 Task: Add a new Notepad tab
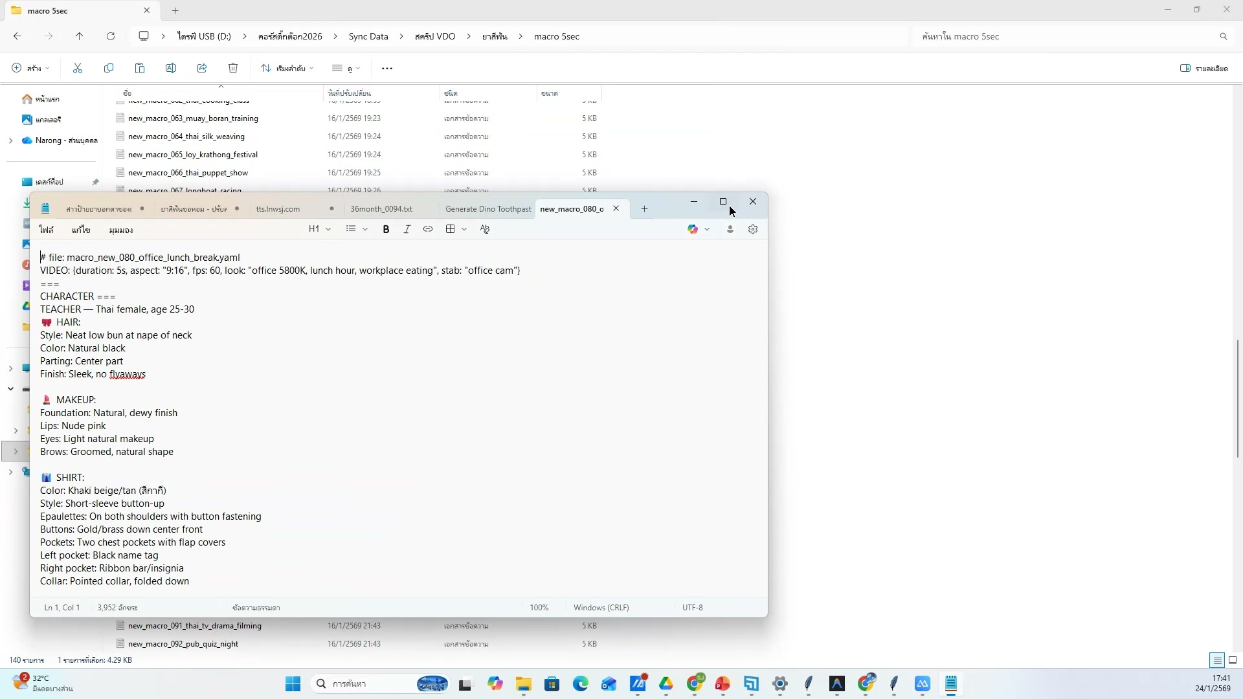(x=644, y=208)
